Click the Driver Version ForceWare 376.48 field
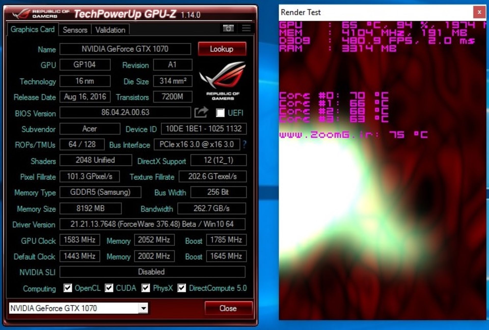 [152, 224]
